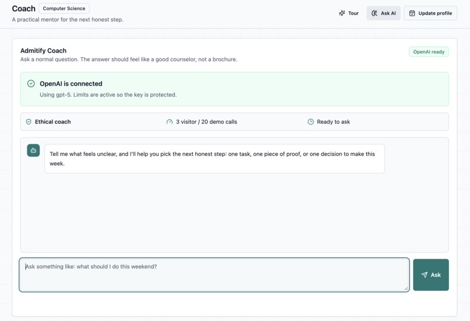Click 'Ask a normal question' description
Image resolution: width=470 pixels, height=321 pixels.
tap(129, 60)
